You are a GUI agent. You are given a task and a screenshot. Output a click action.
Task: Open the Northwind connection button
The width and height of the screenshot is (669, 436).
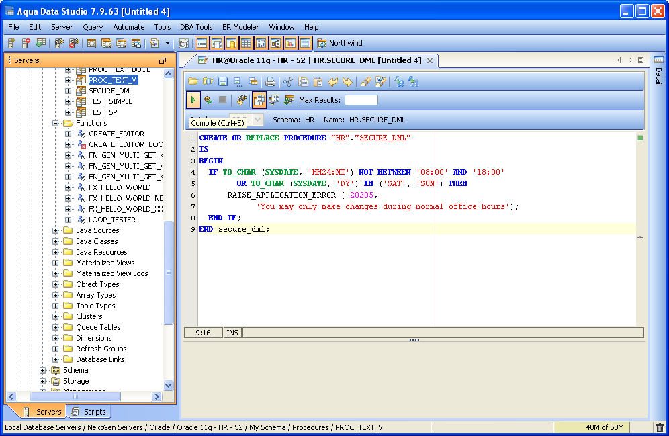coord(340,44)
